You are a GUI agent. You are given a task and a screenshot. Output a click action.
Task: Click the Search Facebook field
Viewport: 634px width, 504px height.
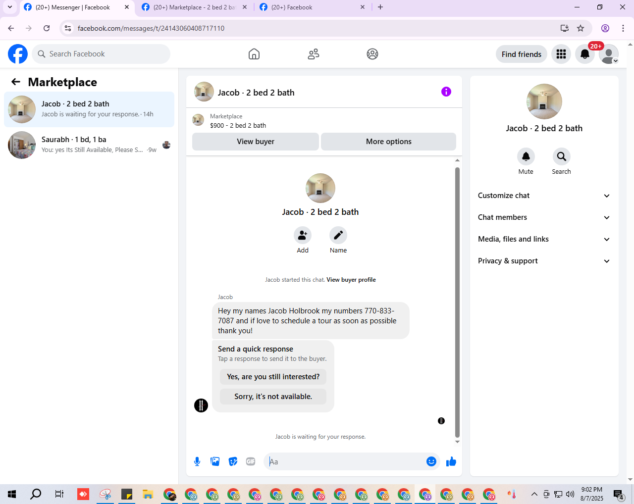101,54
